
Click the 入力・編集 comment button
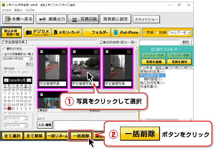click(x=45, y=125)
